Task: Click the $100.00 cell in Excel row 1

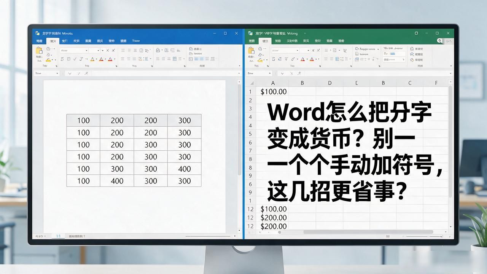Action: coord(273,92)
